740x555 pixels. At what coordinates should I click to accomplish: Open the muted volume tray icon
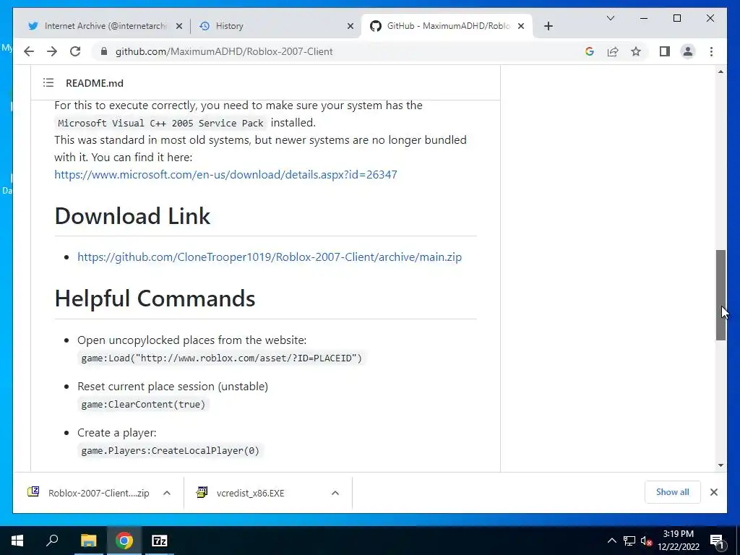point(647,541)
